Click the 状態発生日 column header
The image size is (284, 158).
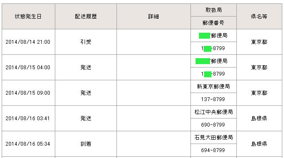pos(28,17)
